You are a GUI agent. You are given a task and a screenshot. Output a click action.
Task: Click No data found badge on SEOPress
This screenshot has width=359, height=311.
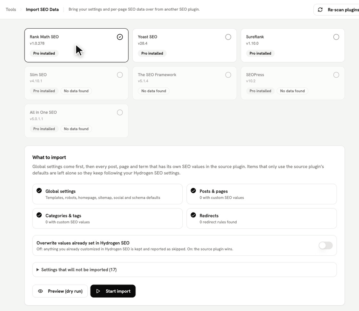click(293, 91)
